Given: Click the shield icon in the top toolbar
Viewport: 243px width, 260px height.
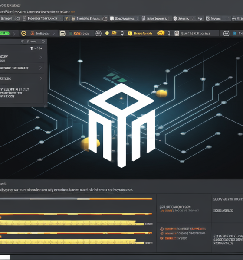Looking at the screenshot, I should click(175, 19).
